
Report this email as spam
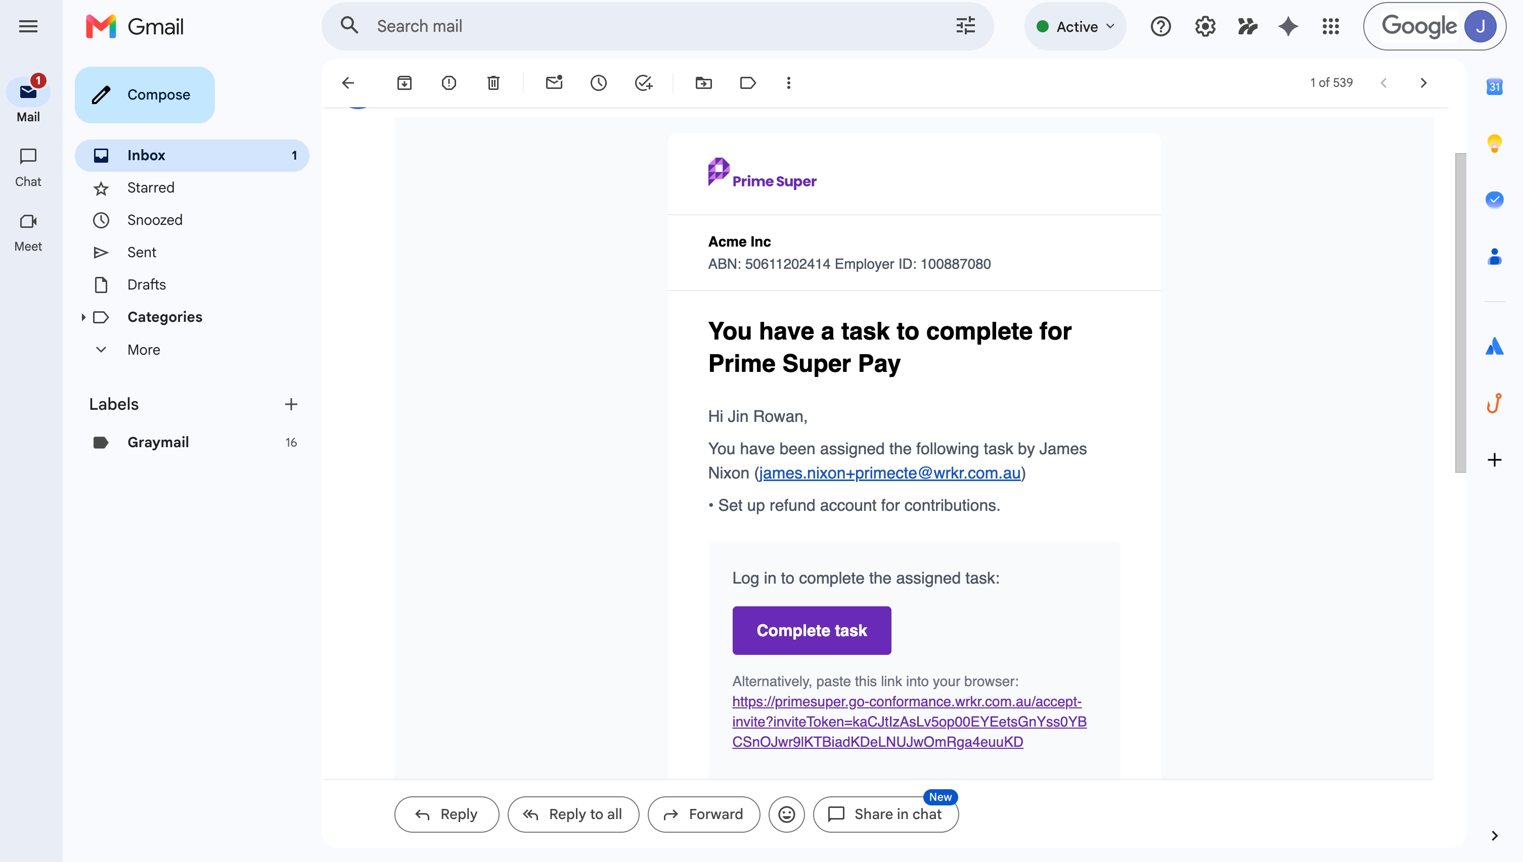(449, 83)
